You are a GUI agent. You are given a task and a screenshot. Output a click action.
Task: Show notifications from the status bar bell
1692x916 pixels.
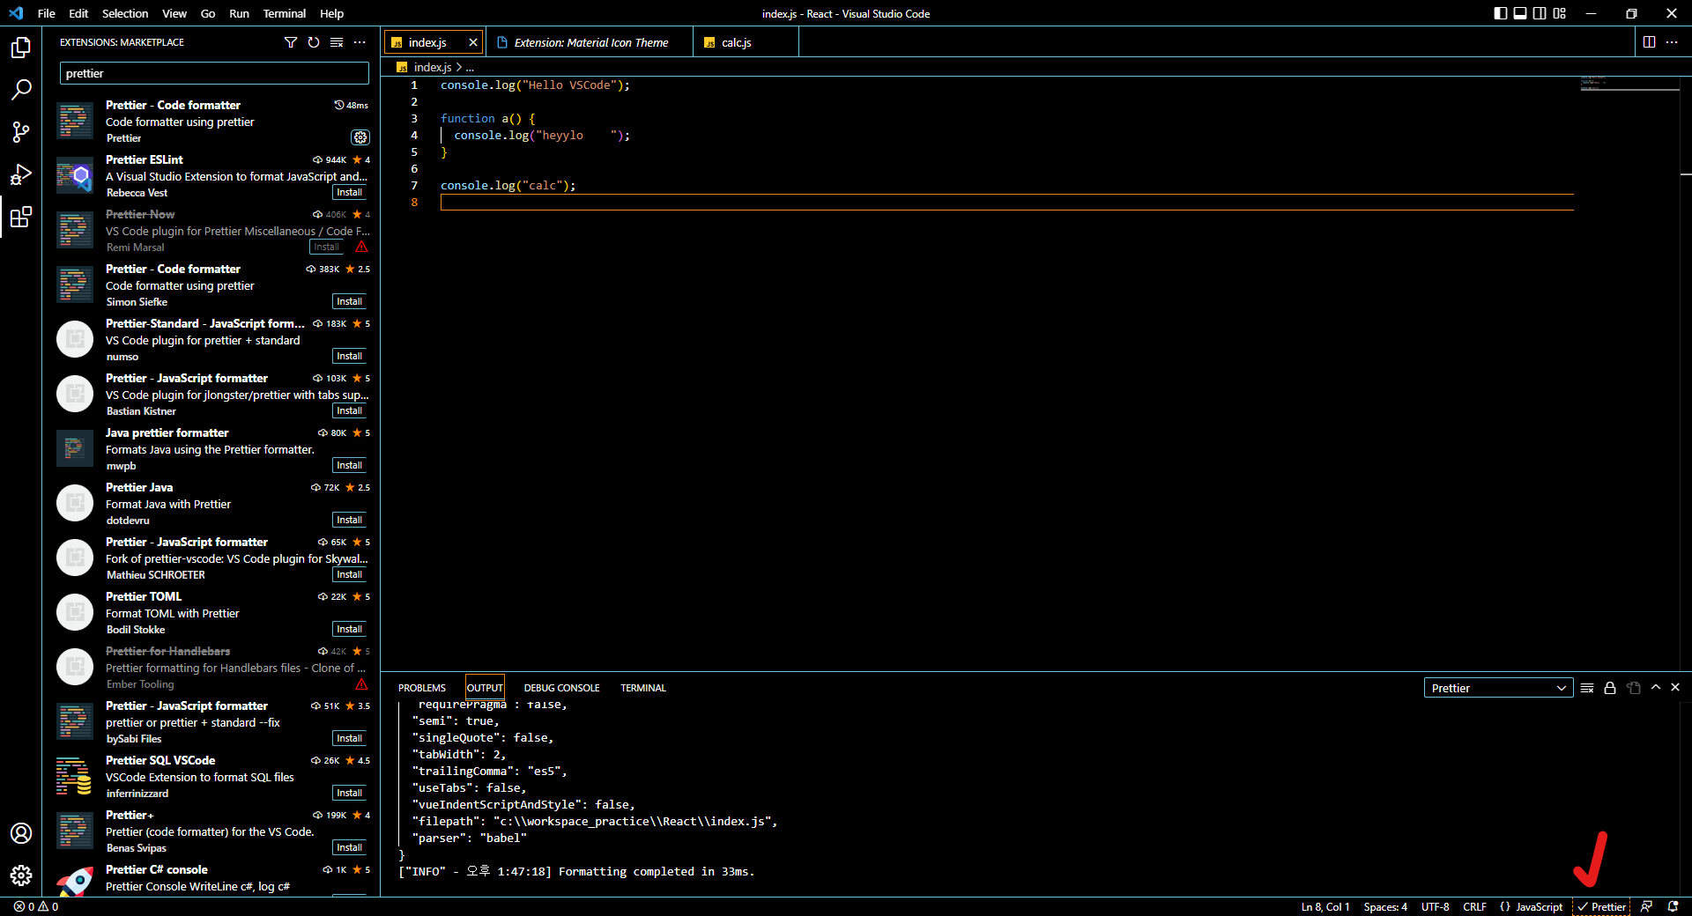tap(1673, 906)
